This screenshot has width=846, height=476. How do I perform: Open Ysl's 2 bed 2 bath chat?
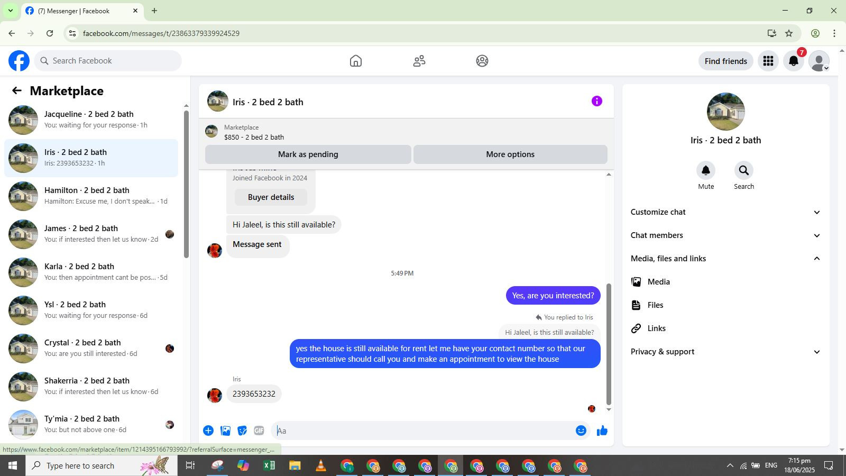coord(91,310)
